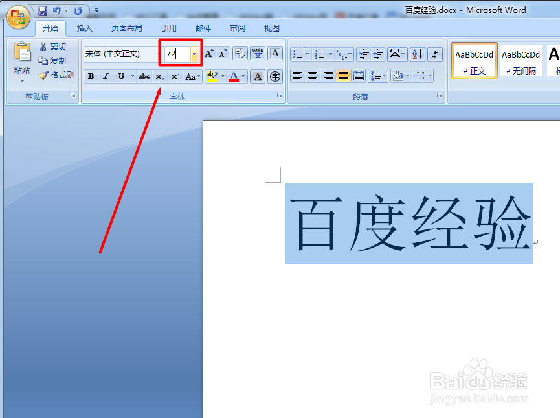Open font color dropdown arrow
560x418 pixels.
pos(244,76)
